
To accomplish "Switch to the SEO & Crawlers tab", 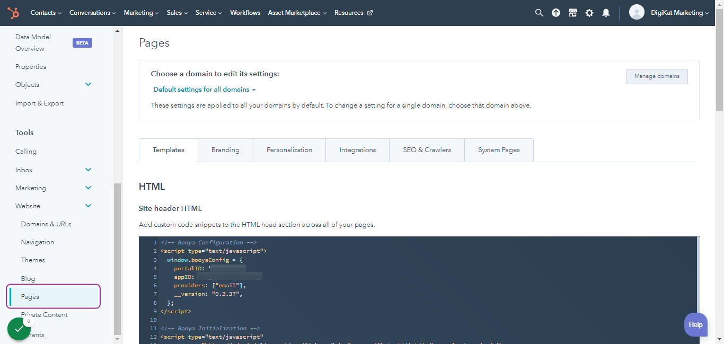I will [427, 150].
